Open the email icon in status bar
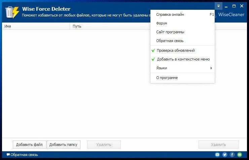 (217, 155)
